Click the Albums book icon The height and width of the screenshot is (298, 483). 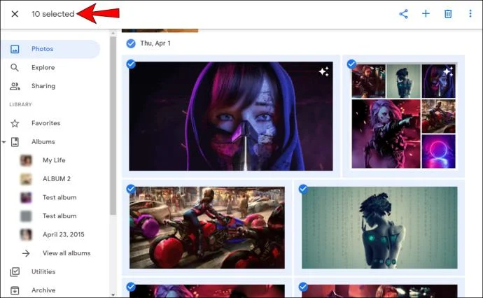pyautogui.click(x=15, y=142)
